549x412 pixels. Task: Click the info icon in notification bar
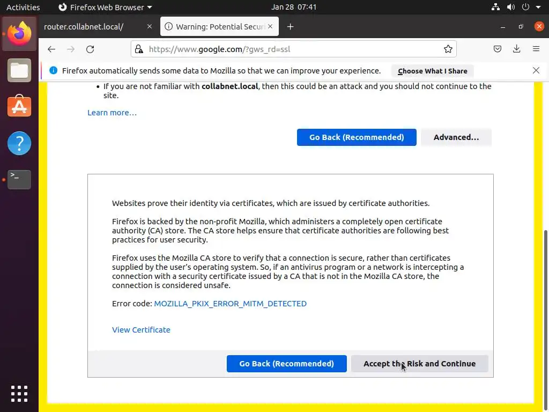(53, 70)
